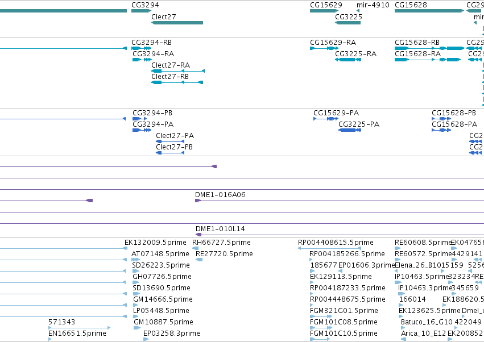Click the Clect27-RB transcript label
Screen dimensions: 484x342
tap(170, 77)
